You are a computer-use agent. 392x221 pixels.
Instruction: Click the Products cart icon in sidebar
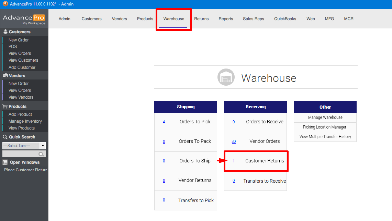pyautogui.click(x=5, y=107)
